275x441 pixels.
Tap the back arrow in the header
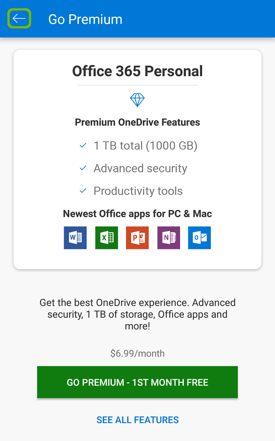tap(19, 18)
